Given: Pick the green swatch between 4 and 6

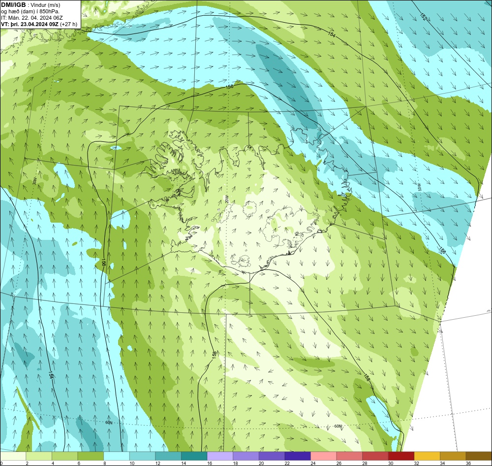Looking at the screenshot, I should 64,456.
